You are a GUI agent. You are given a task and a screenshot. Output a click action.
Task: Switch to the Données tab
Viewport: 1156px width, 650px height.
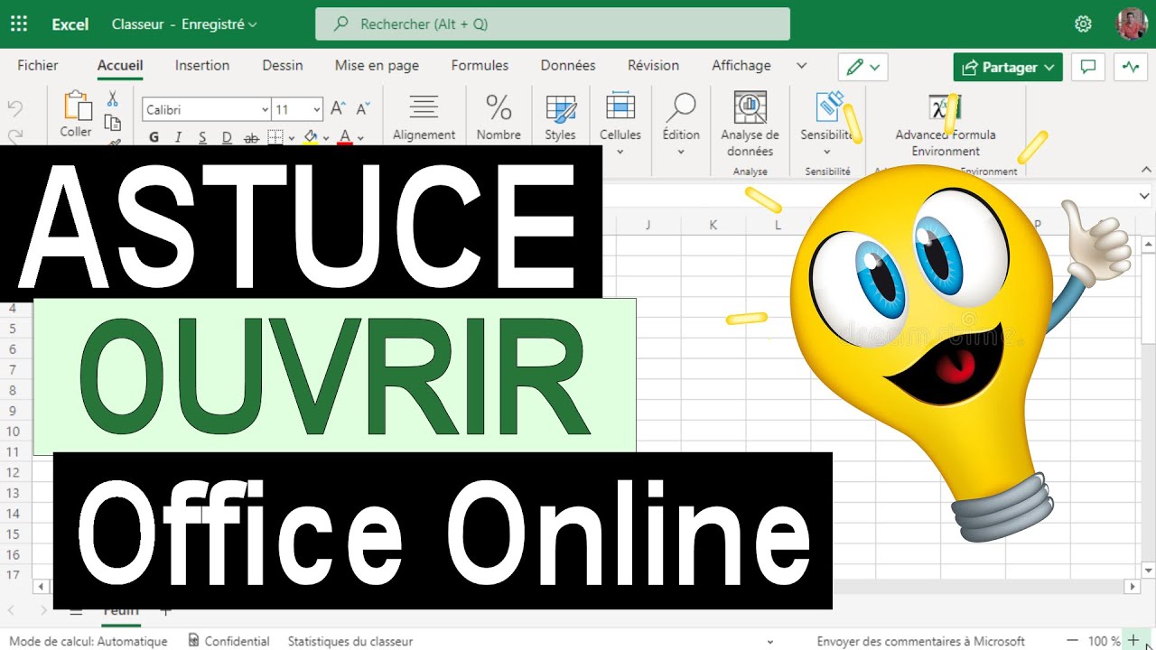click(x=568, y=65)
